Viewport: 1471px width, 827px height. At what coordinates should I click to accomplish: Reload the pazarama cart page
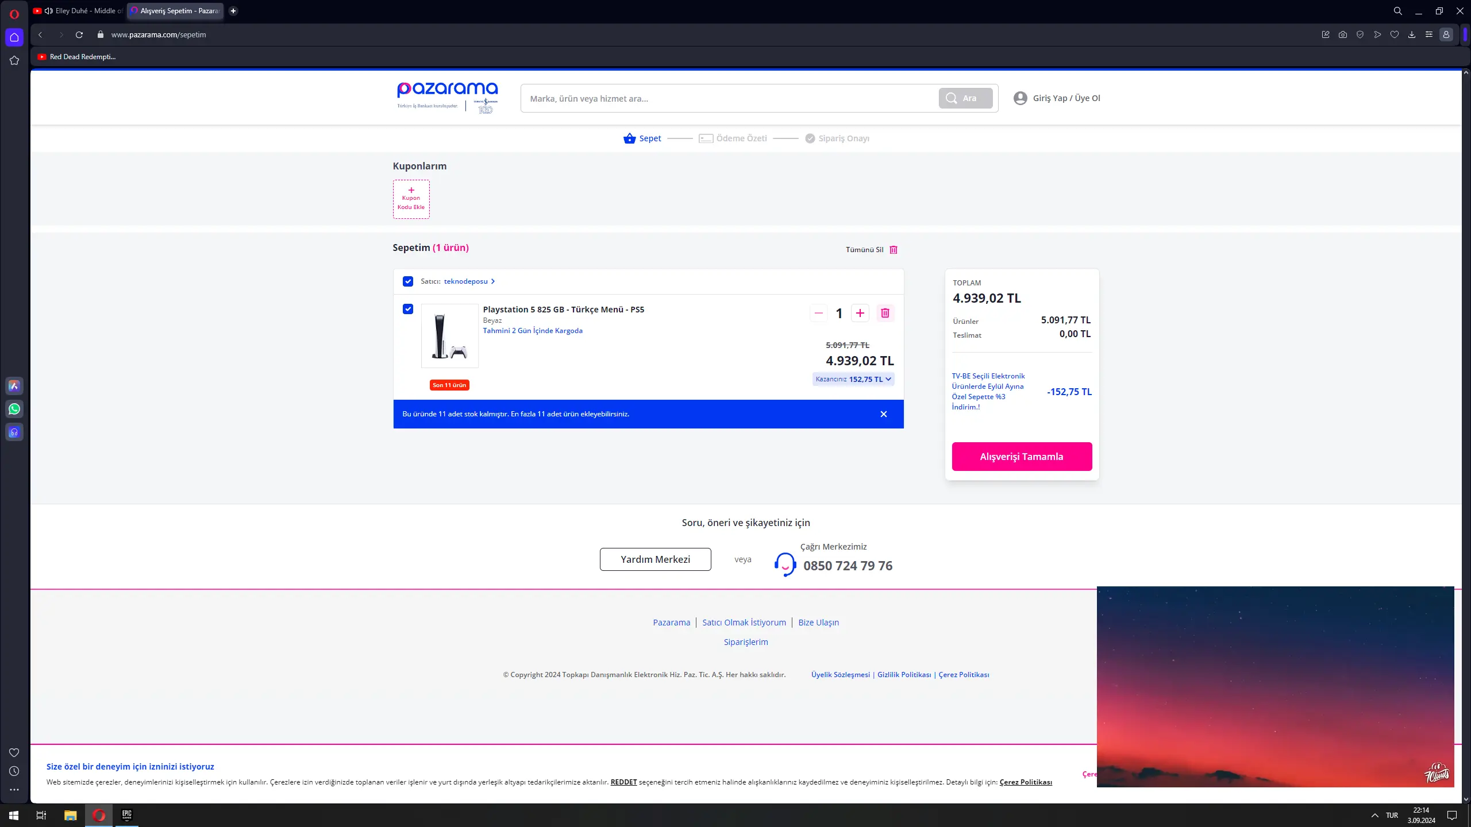pos(79,34)
